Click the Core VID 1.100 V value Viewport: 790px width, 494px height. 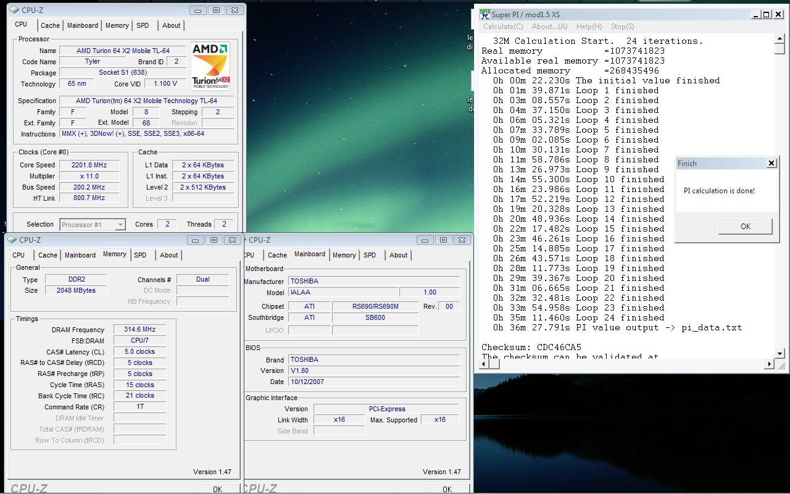[165, 84]
